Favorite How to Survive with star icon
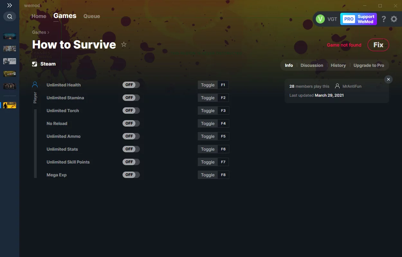 pyautogui.click(x=124, y=44)
